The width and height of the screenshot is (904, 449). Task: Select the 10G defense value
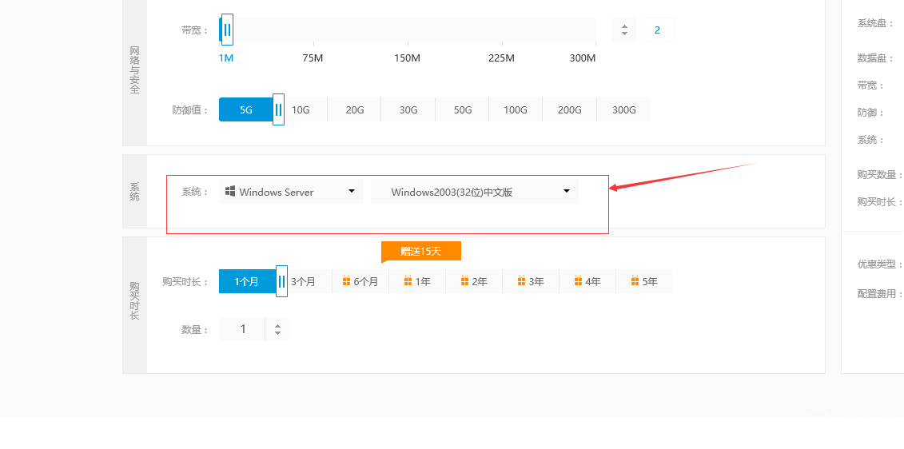point(301,110)
